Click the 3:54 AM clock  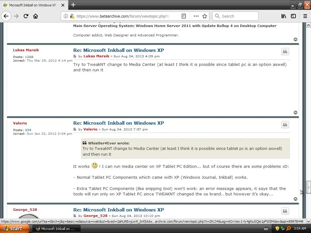coord(300,229)
